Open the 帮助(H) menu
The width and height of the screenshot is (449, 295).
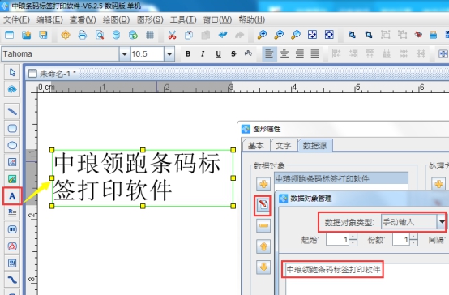coord(252,19)
